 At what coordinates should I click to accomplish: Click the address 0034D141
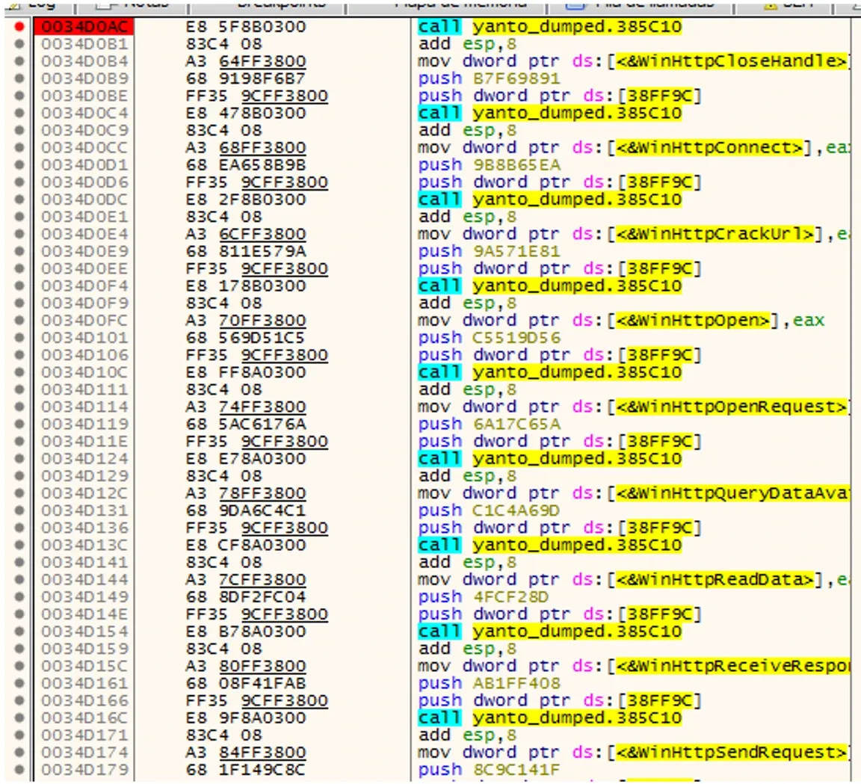pyautogui.click(x=84, y=563)
